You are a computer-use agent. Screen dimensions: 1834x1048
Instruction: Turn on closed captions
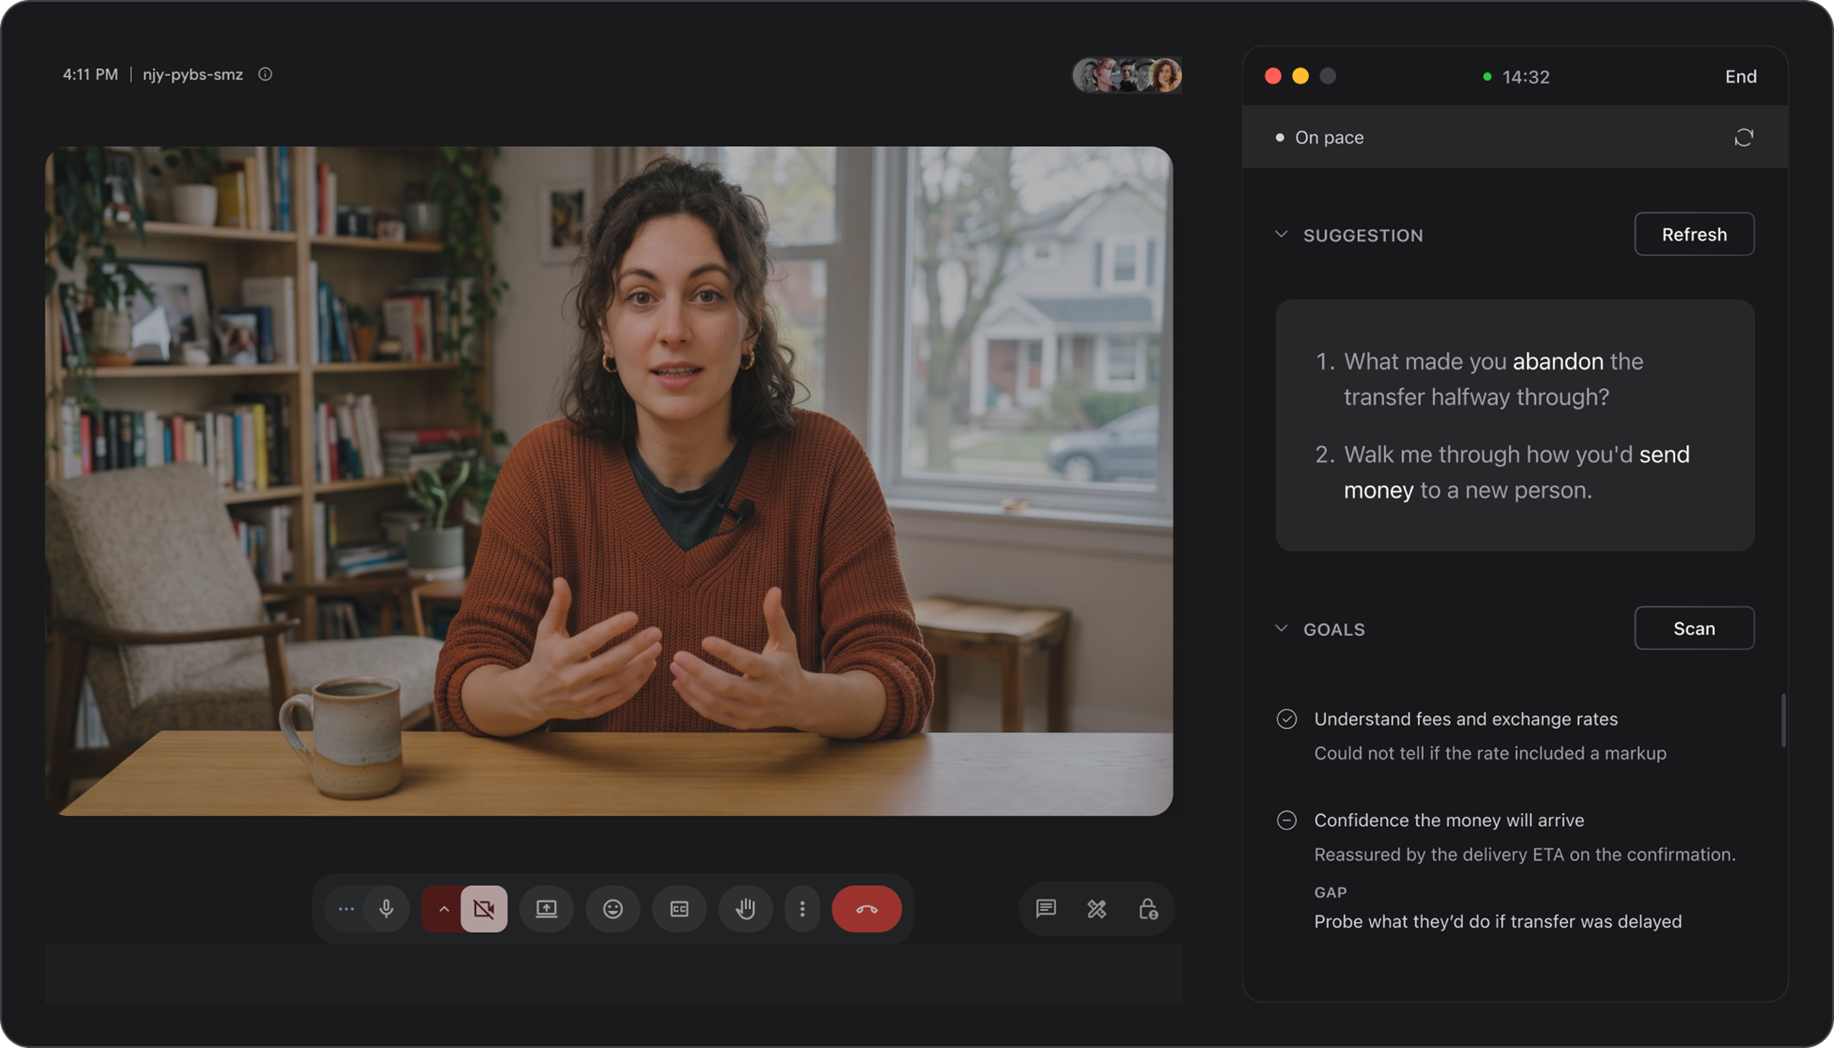[679, 909]
